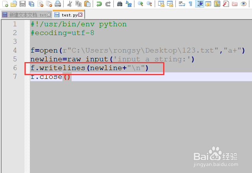Close the test.py tab
This screenshot has height=173, width=252.
[80, 15]
